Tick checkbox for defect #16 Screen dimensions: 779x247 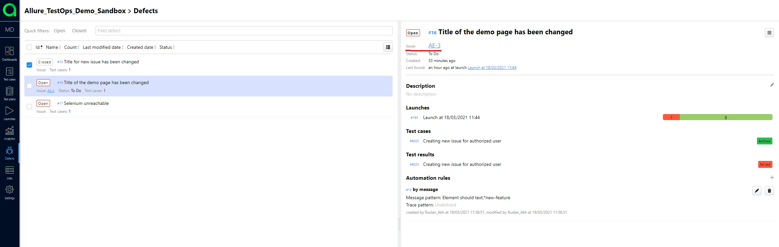pos(29,86)
